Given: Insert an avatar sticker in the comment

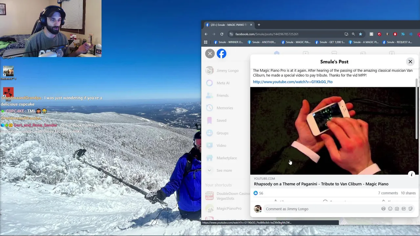Looking at the screenshot, I should [383, 209].
